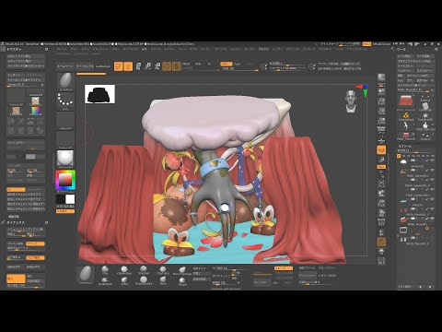442x332 pixels.
Task: Toggle the Zsub button
Action: [238, 64]
